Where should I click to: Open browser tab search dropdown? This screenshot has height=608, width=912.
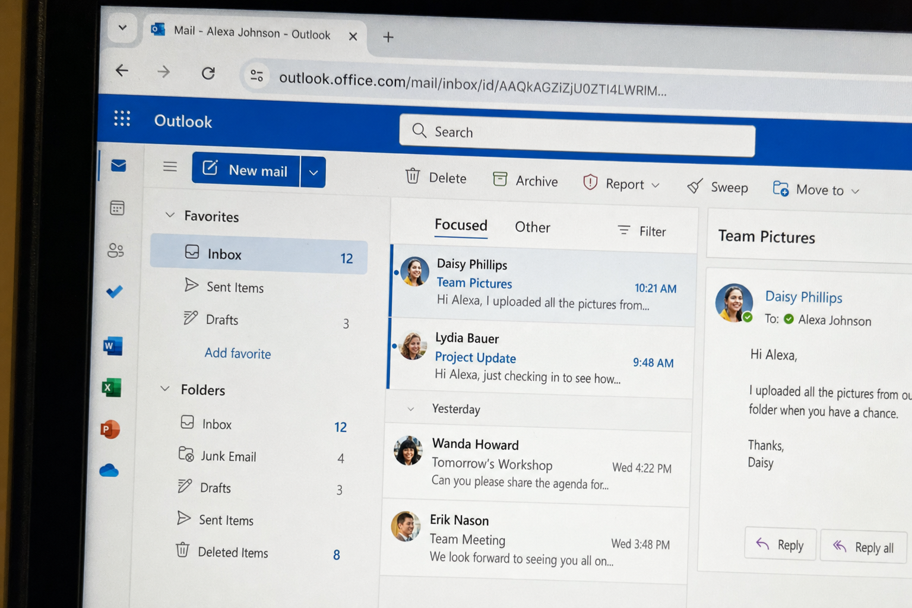[x=122, y=27]
